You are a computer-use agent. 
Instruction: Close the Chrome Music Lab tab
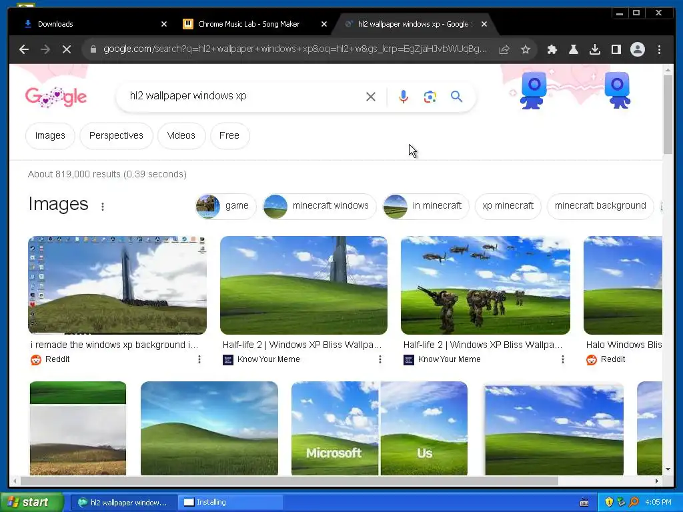coord(323,24)
